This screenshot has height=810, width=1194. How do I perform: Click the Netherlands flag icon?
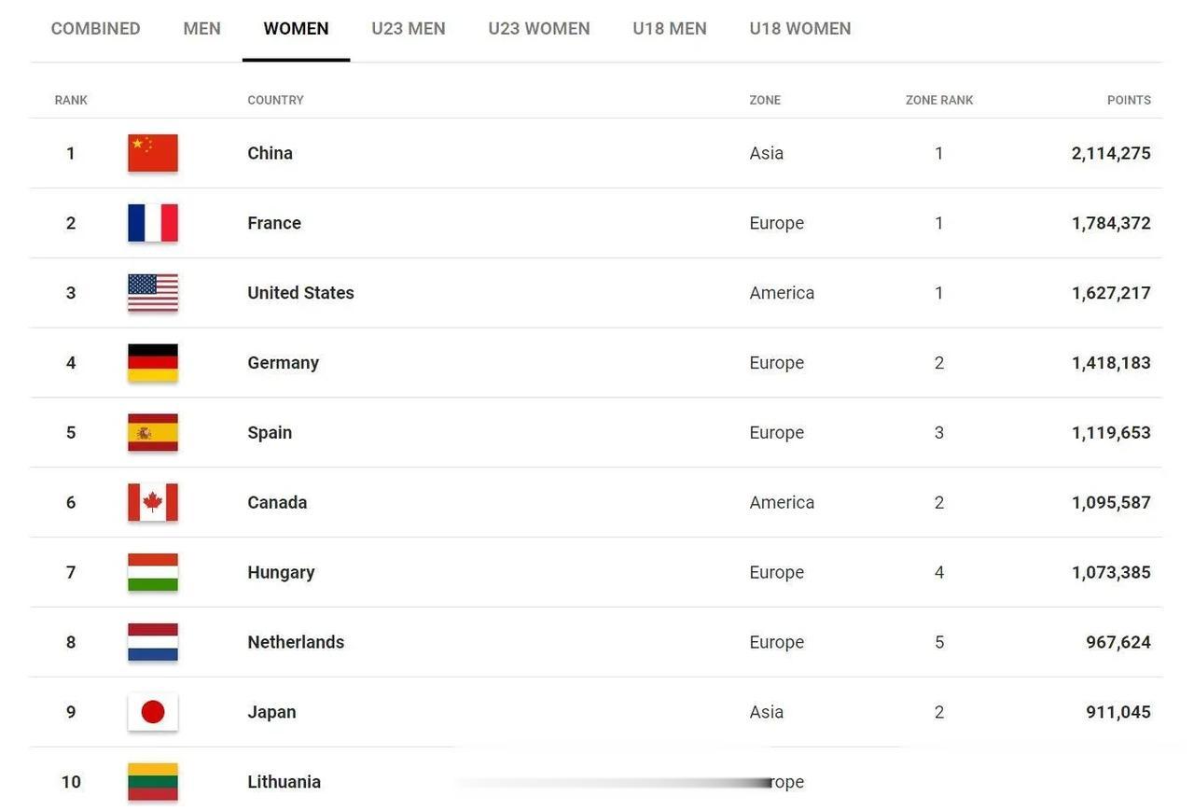tap(153, 642)
